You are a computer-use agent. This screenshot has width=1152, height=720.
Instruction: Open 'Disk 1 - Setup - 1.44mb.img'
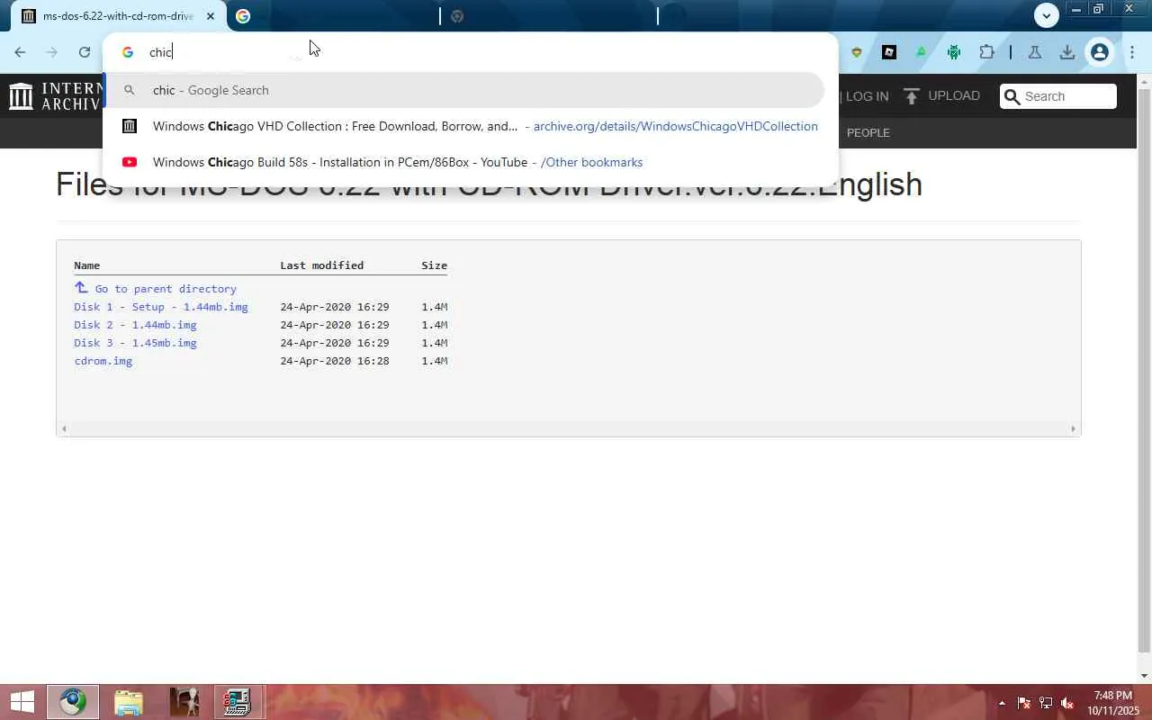point(161,307)
